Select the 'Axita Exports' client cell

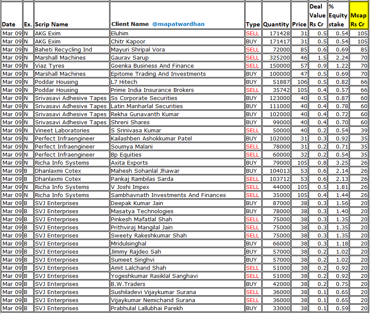tap(177, 163)
